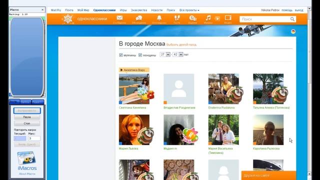The width and height of the screenshot is (320, 180).
Task: Open Татьяна Агеева's palm tree photo
Action: [x=268, y=89]
